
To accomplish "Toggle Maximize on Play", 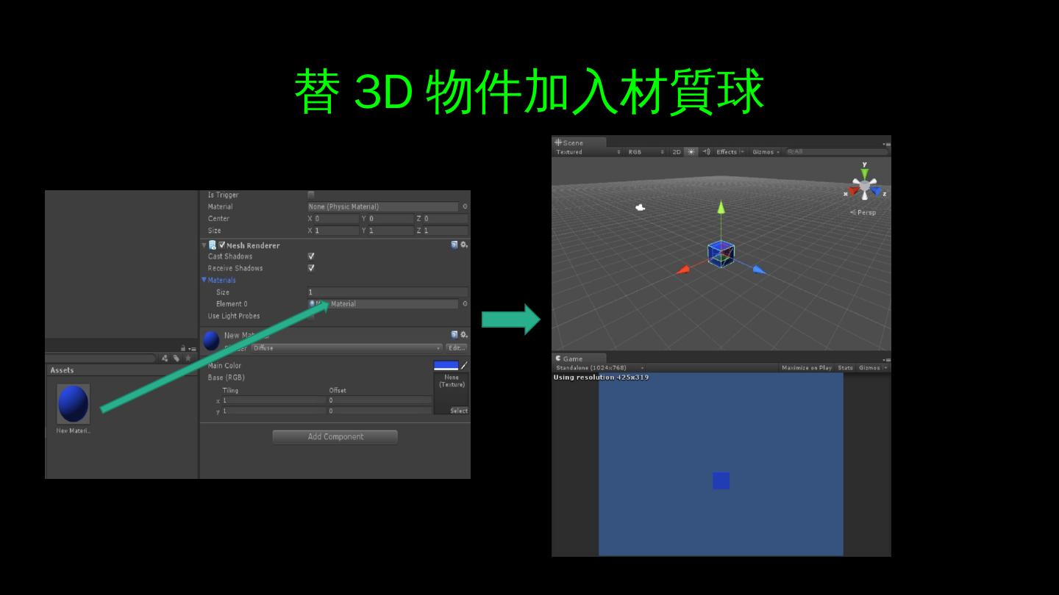I will (x=807, y=368).
